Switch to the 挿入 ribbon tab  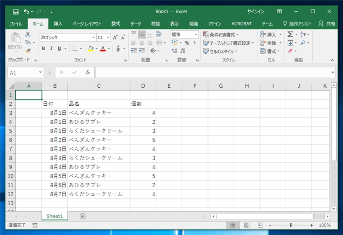[58, 23]
